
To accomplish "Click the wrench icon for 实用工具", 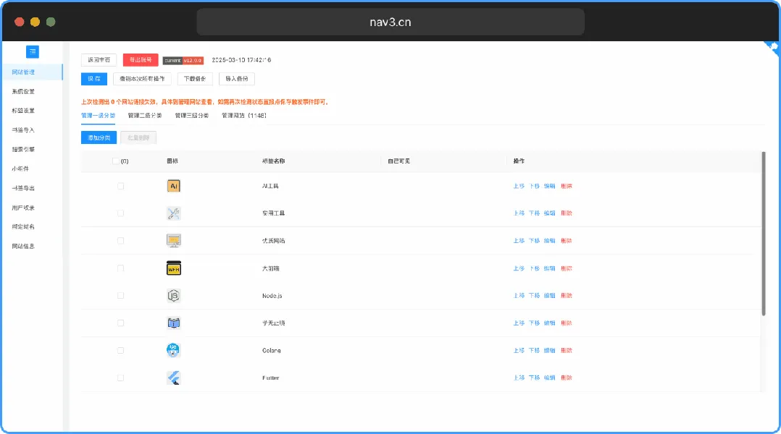I will pyautogui.click(x=173, y=213).
